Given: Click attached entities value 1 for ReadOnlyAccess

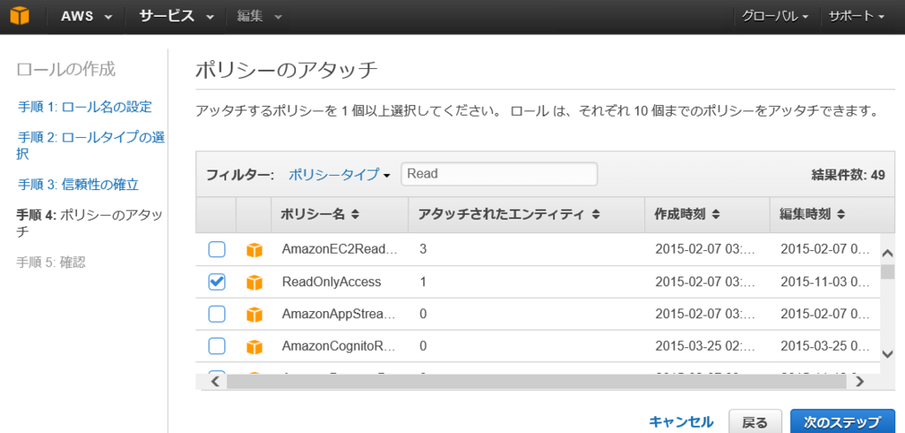Looking at the screenshot, I should coord(423,282).
